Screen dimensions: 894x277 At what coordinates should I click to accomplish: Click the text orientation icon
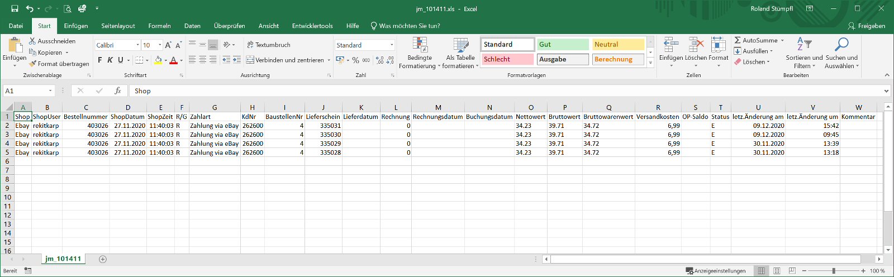click(227, 45)
